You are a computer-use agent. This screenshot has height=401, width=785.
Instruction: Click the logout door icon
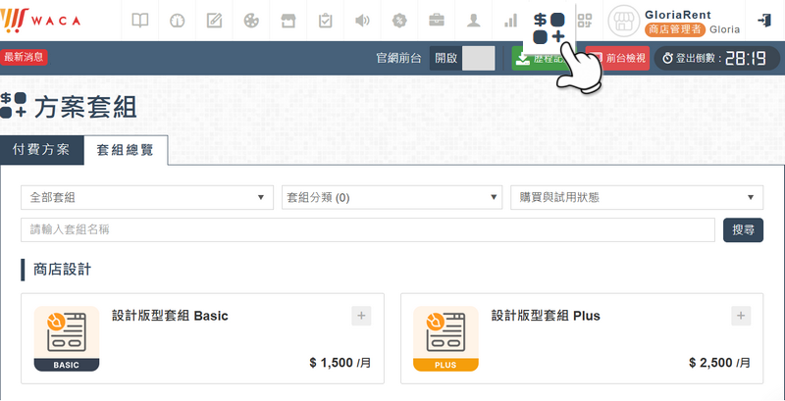tap(764, 20)
